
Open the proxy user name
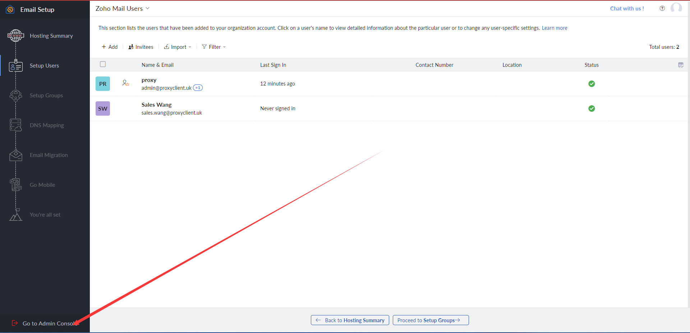tap(149, 80)
